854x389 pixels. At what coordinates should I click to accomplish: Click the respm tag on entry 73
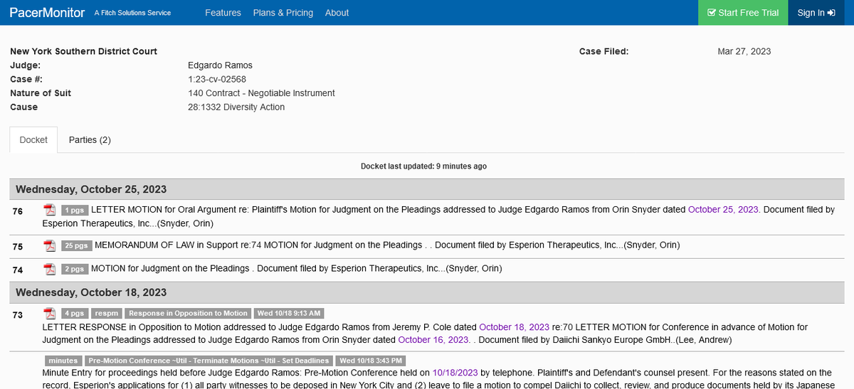(x=106, y=314)
